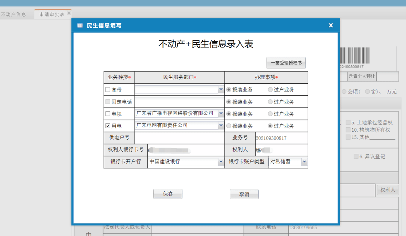
Task: Check the 固定电话 checkbox
Action: pyautogui.click(x=108, y=102)
